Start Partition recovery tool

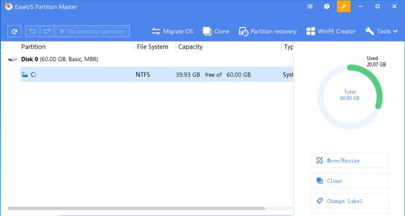pos(267,31)
